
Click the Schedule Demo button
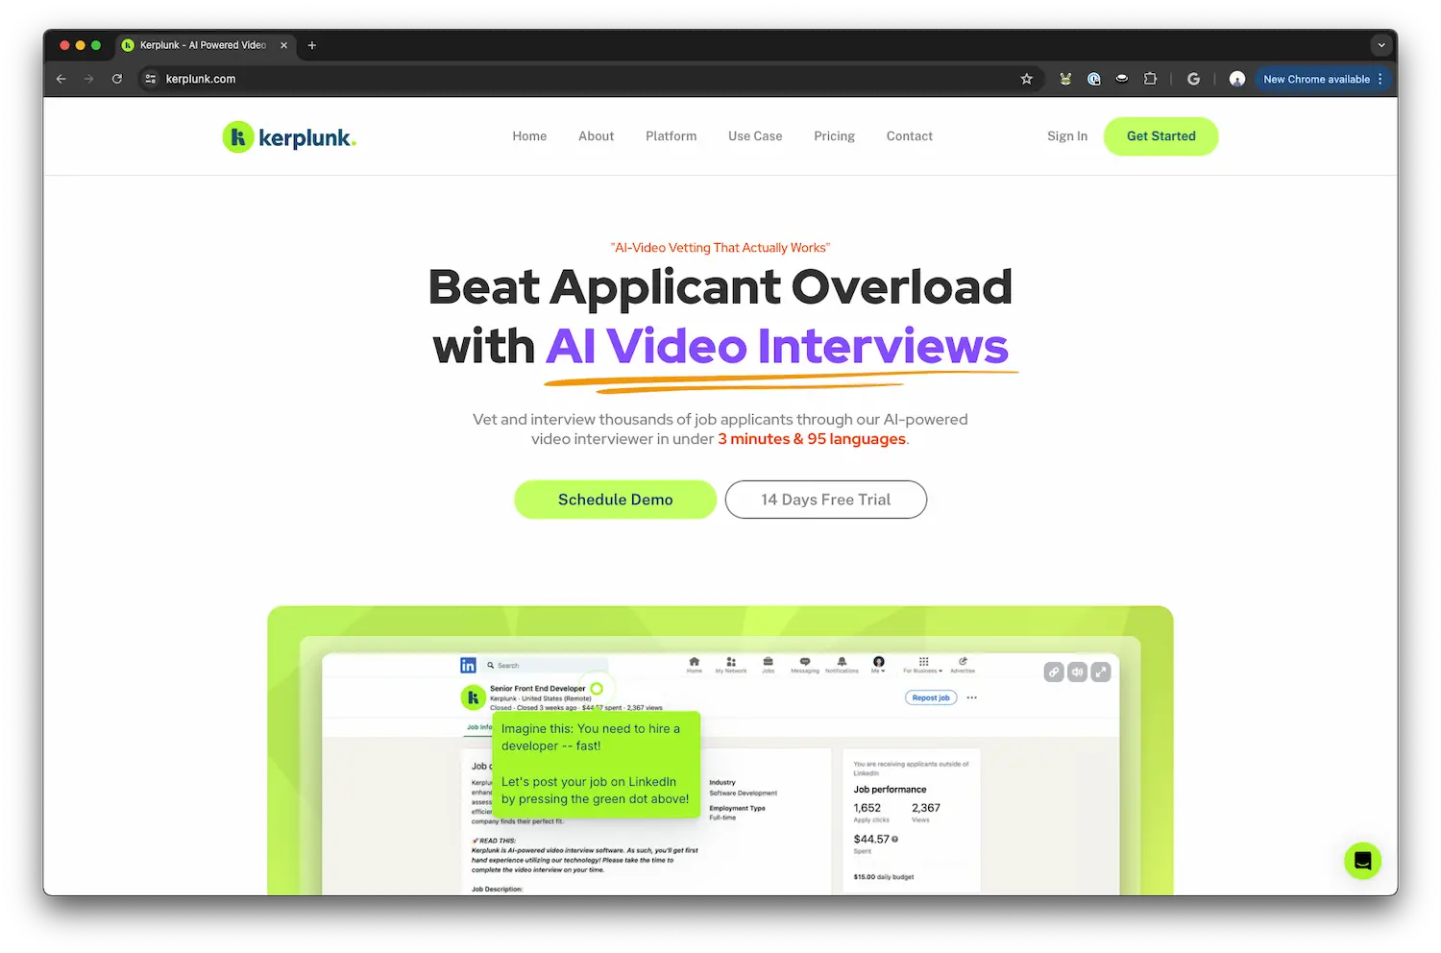pos(615,500)
